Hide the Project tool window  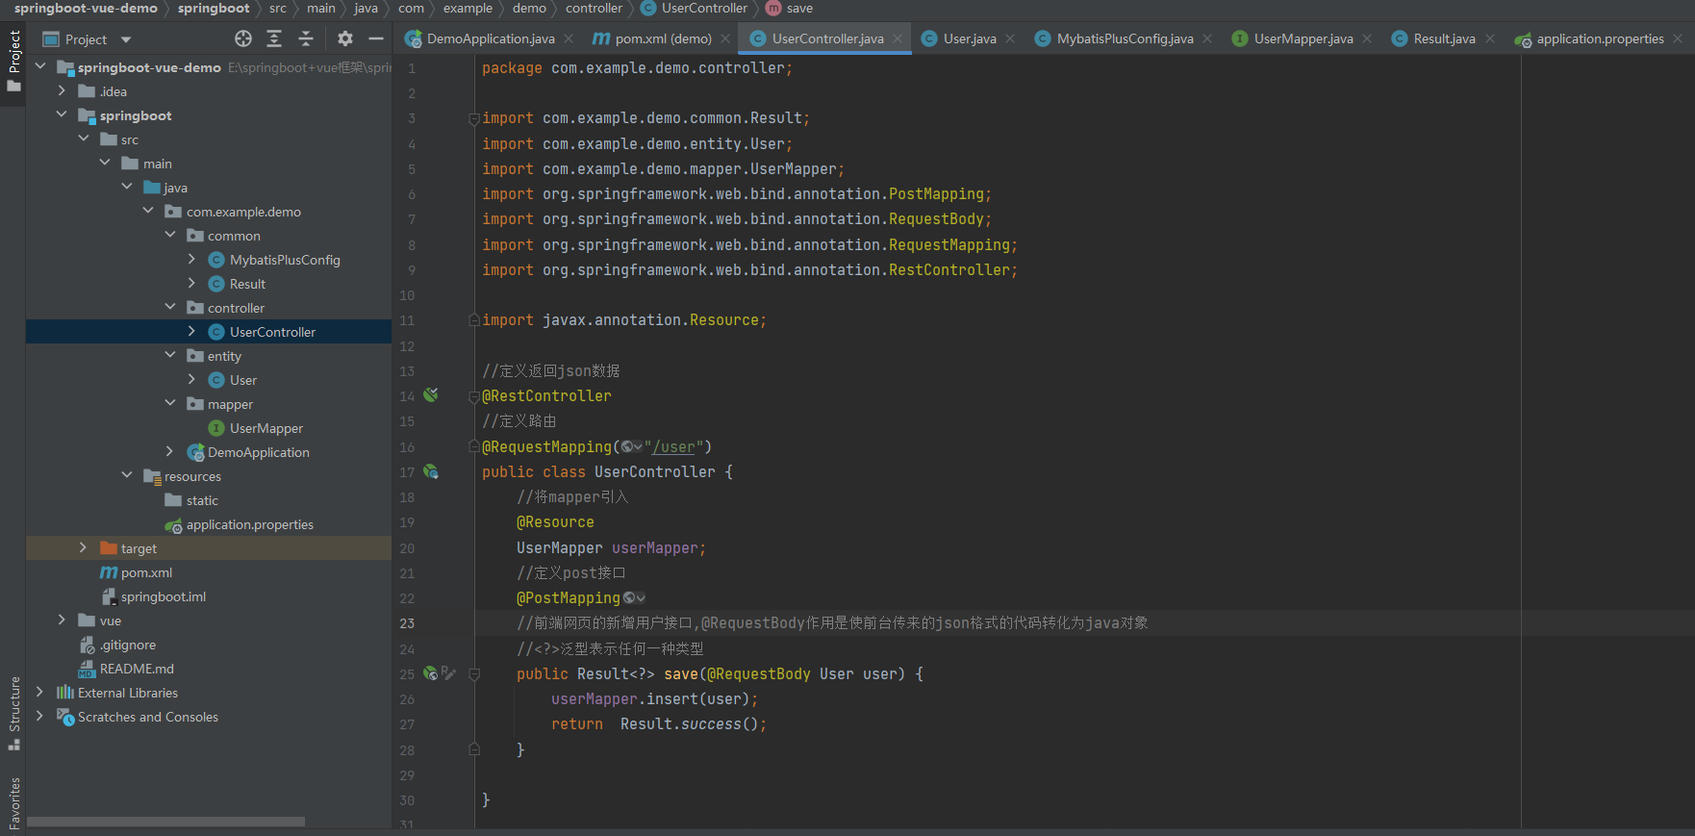pyautogui.click(x=376, y=38)
